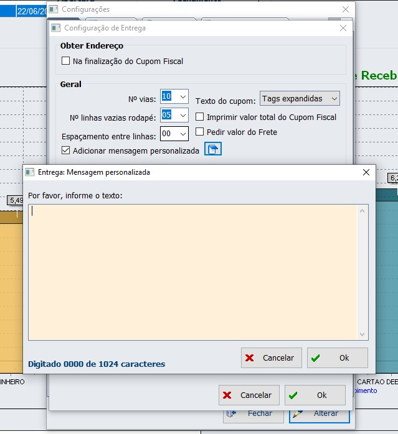This screenshot has width=398, height=434.
Task: Expand the Espaçamento entre linhas dropdown
Action: [x=182, y=134]
